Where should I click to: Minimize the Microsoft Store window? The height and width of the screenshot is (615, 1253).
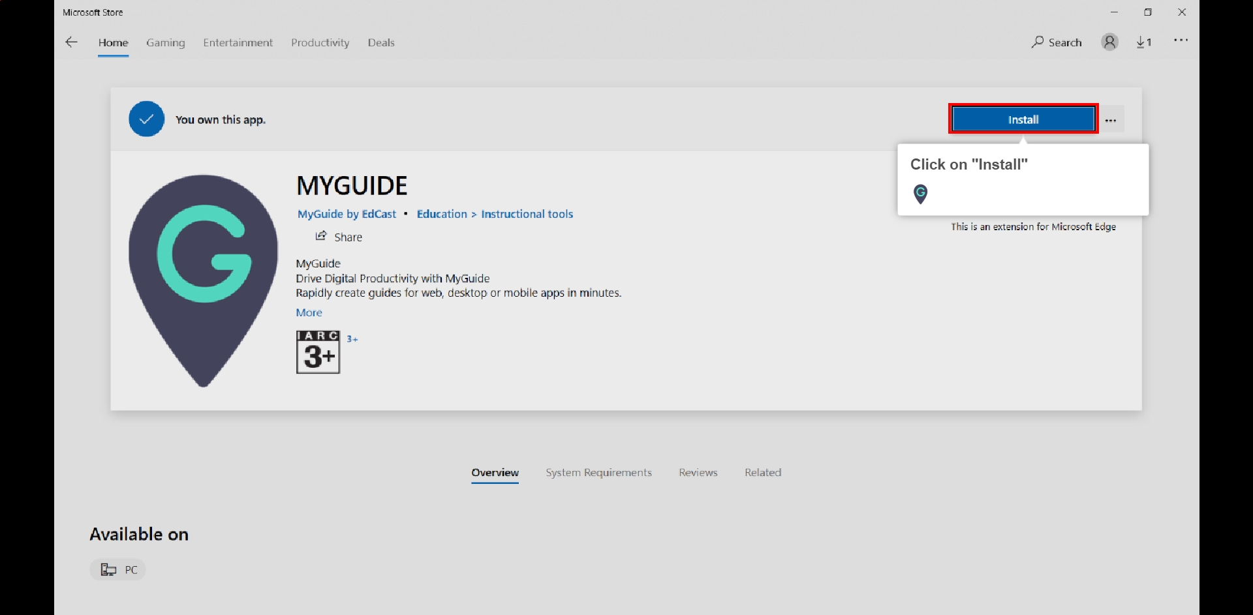tap(1114, 12)
